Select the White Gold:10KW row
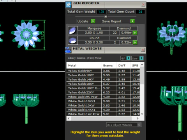Screen dimensions: 187x140 click(103, 105)
